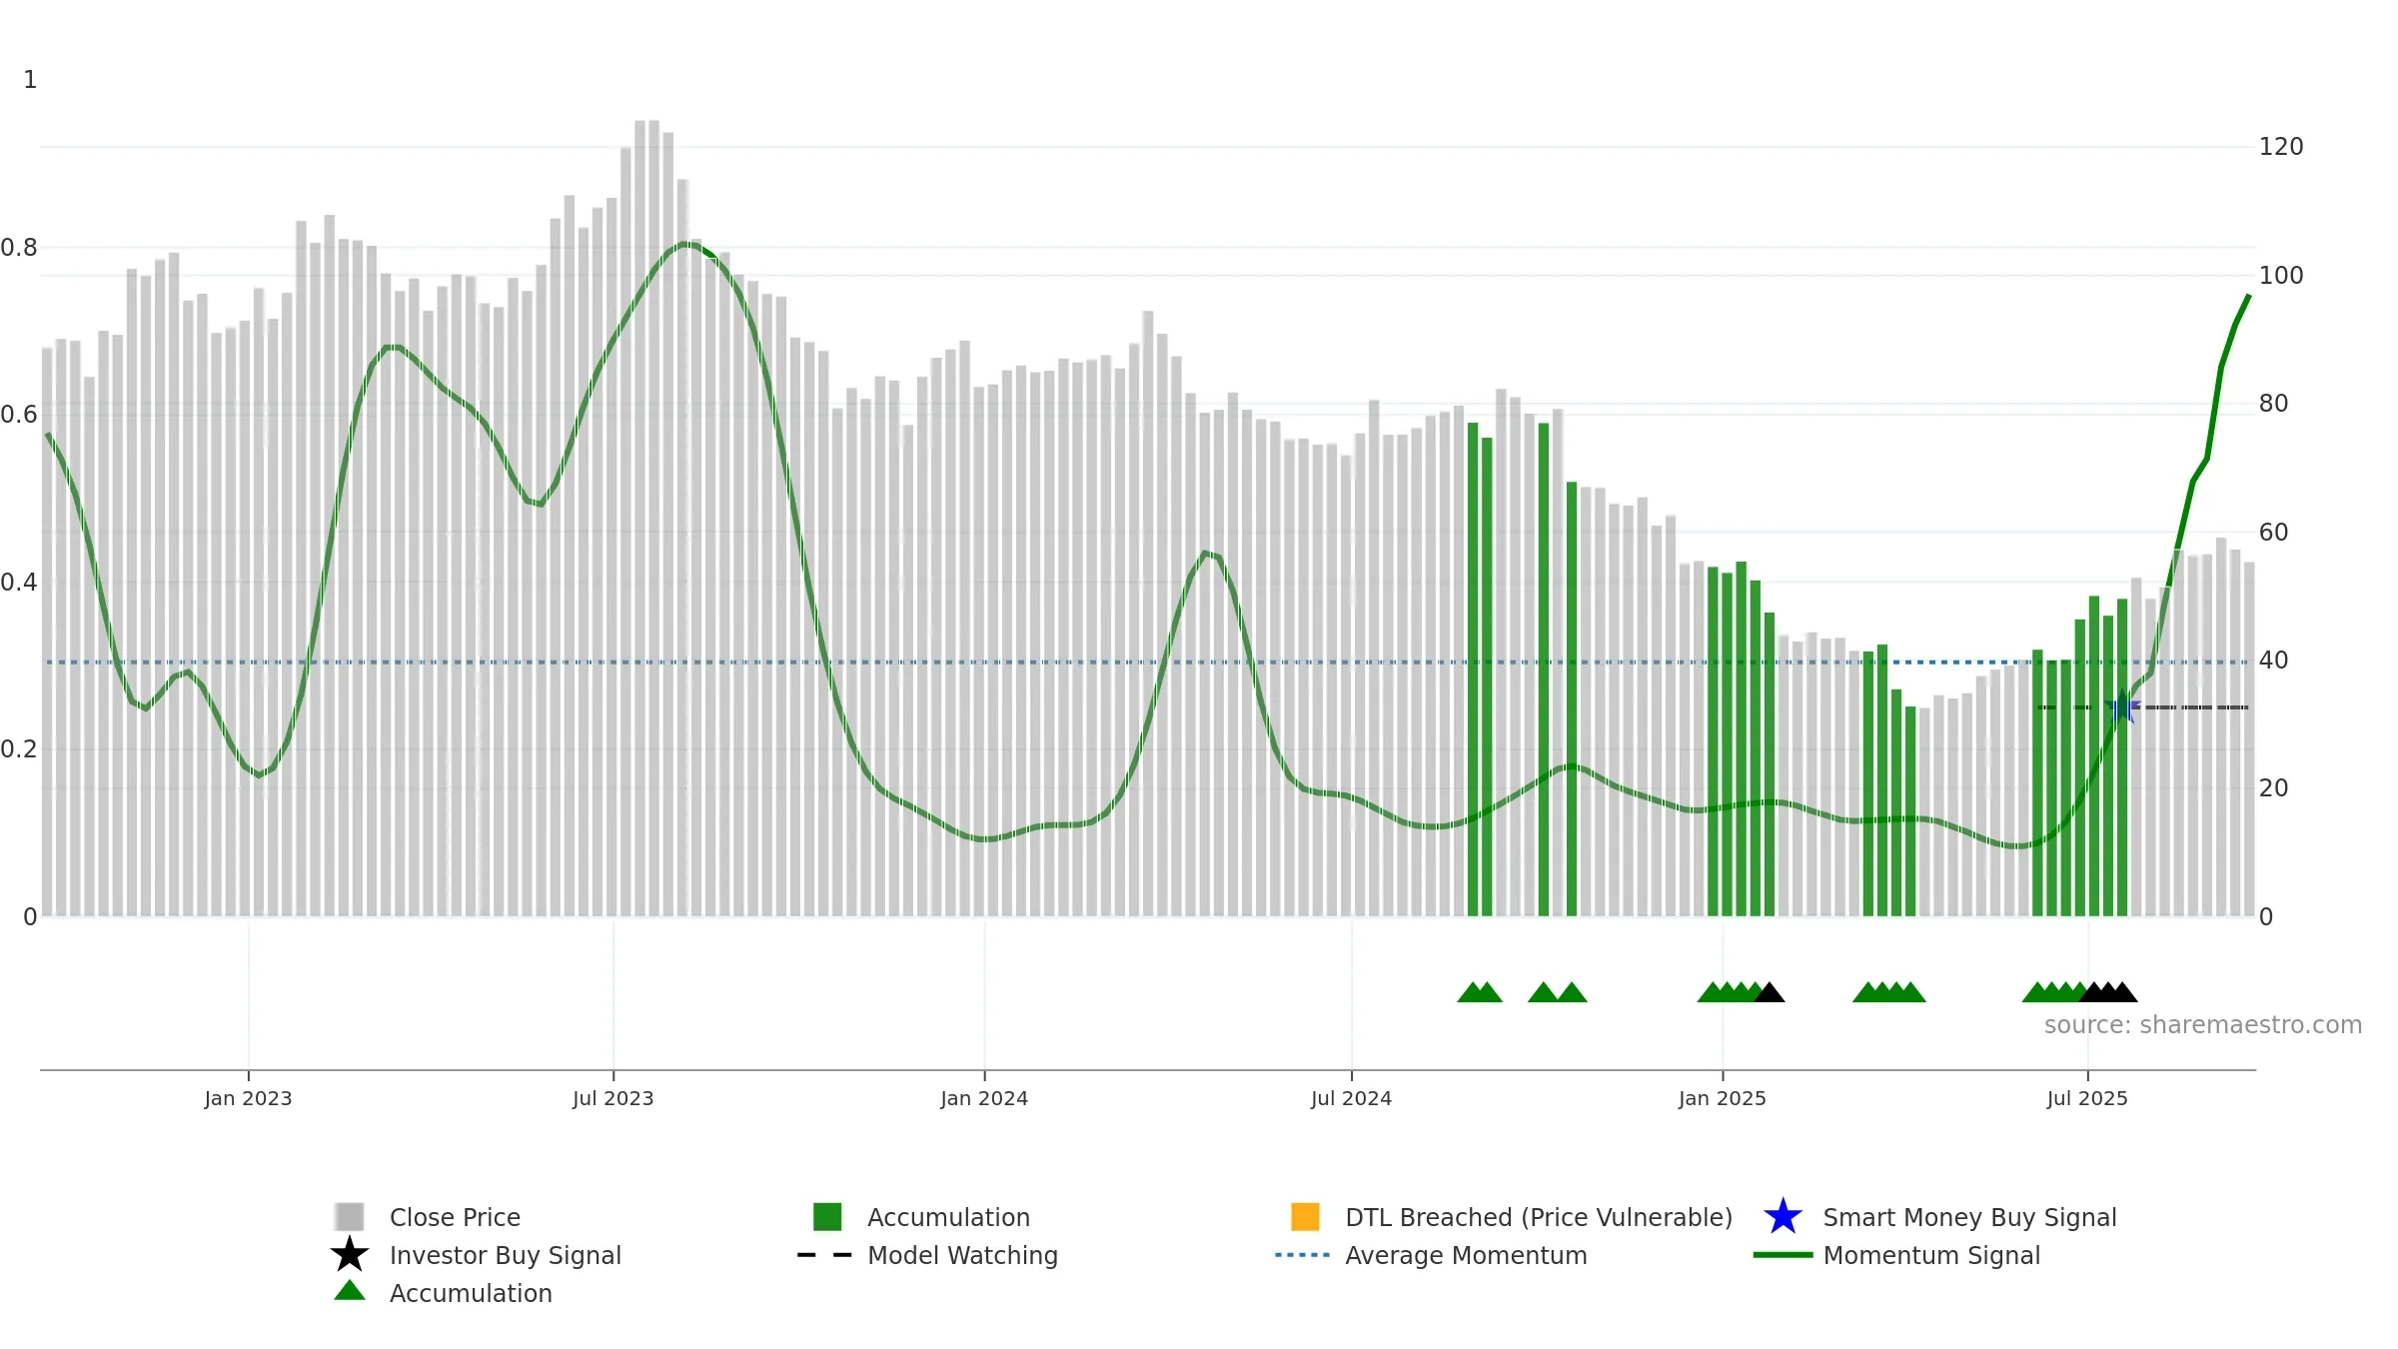Toggle the Close Price legend label
Viewport: 2398px width, 1349px height.
(455, 1217)
